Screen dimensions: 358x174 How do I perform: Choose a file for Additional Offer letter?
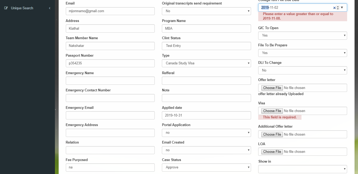(272, 135)
